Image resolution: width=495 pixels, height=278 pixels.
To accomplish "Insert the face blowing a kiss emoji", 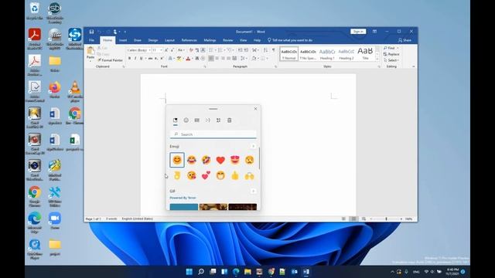I will click(191, 175).
